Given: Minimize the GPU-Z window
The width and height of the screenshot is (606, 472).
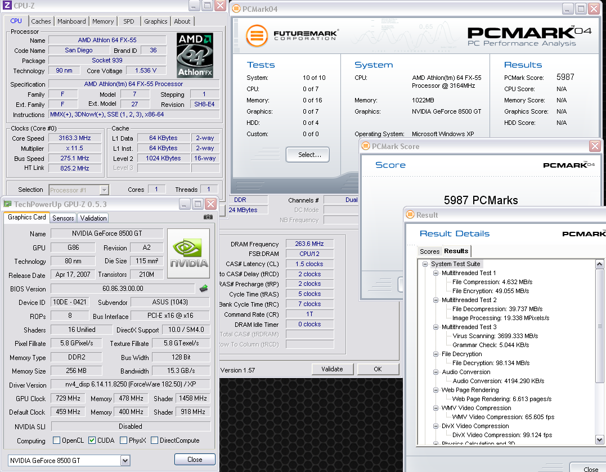Looking at the screenshot, I should point(185,204).
